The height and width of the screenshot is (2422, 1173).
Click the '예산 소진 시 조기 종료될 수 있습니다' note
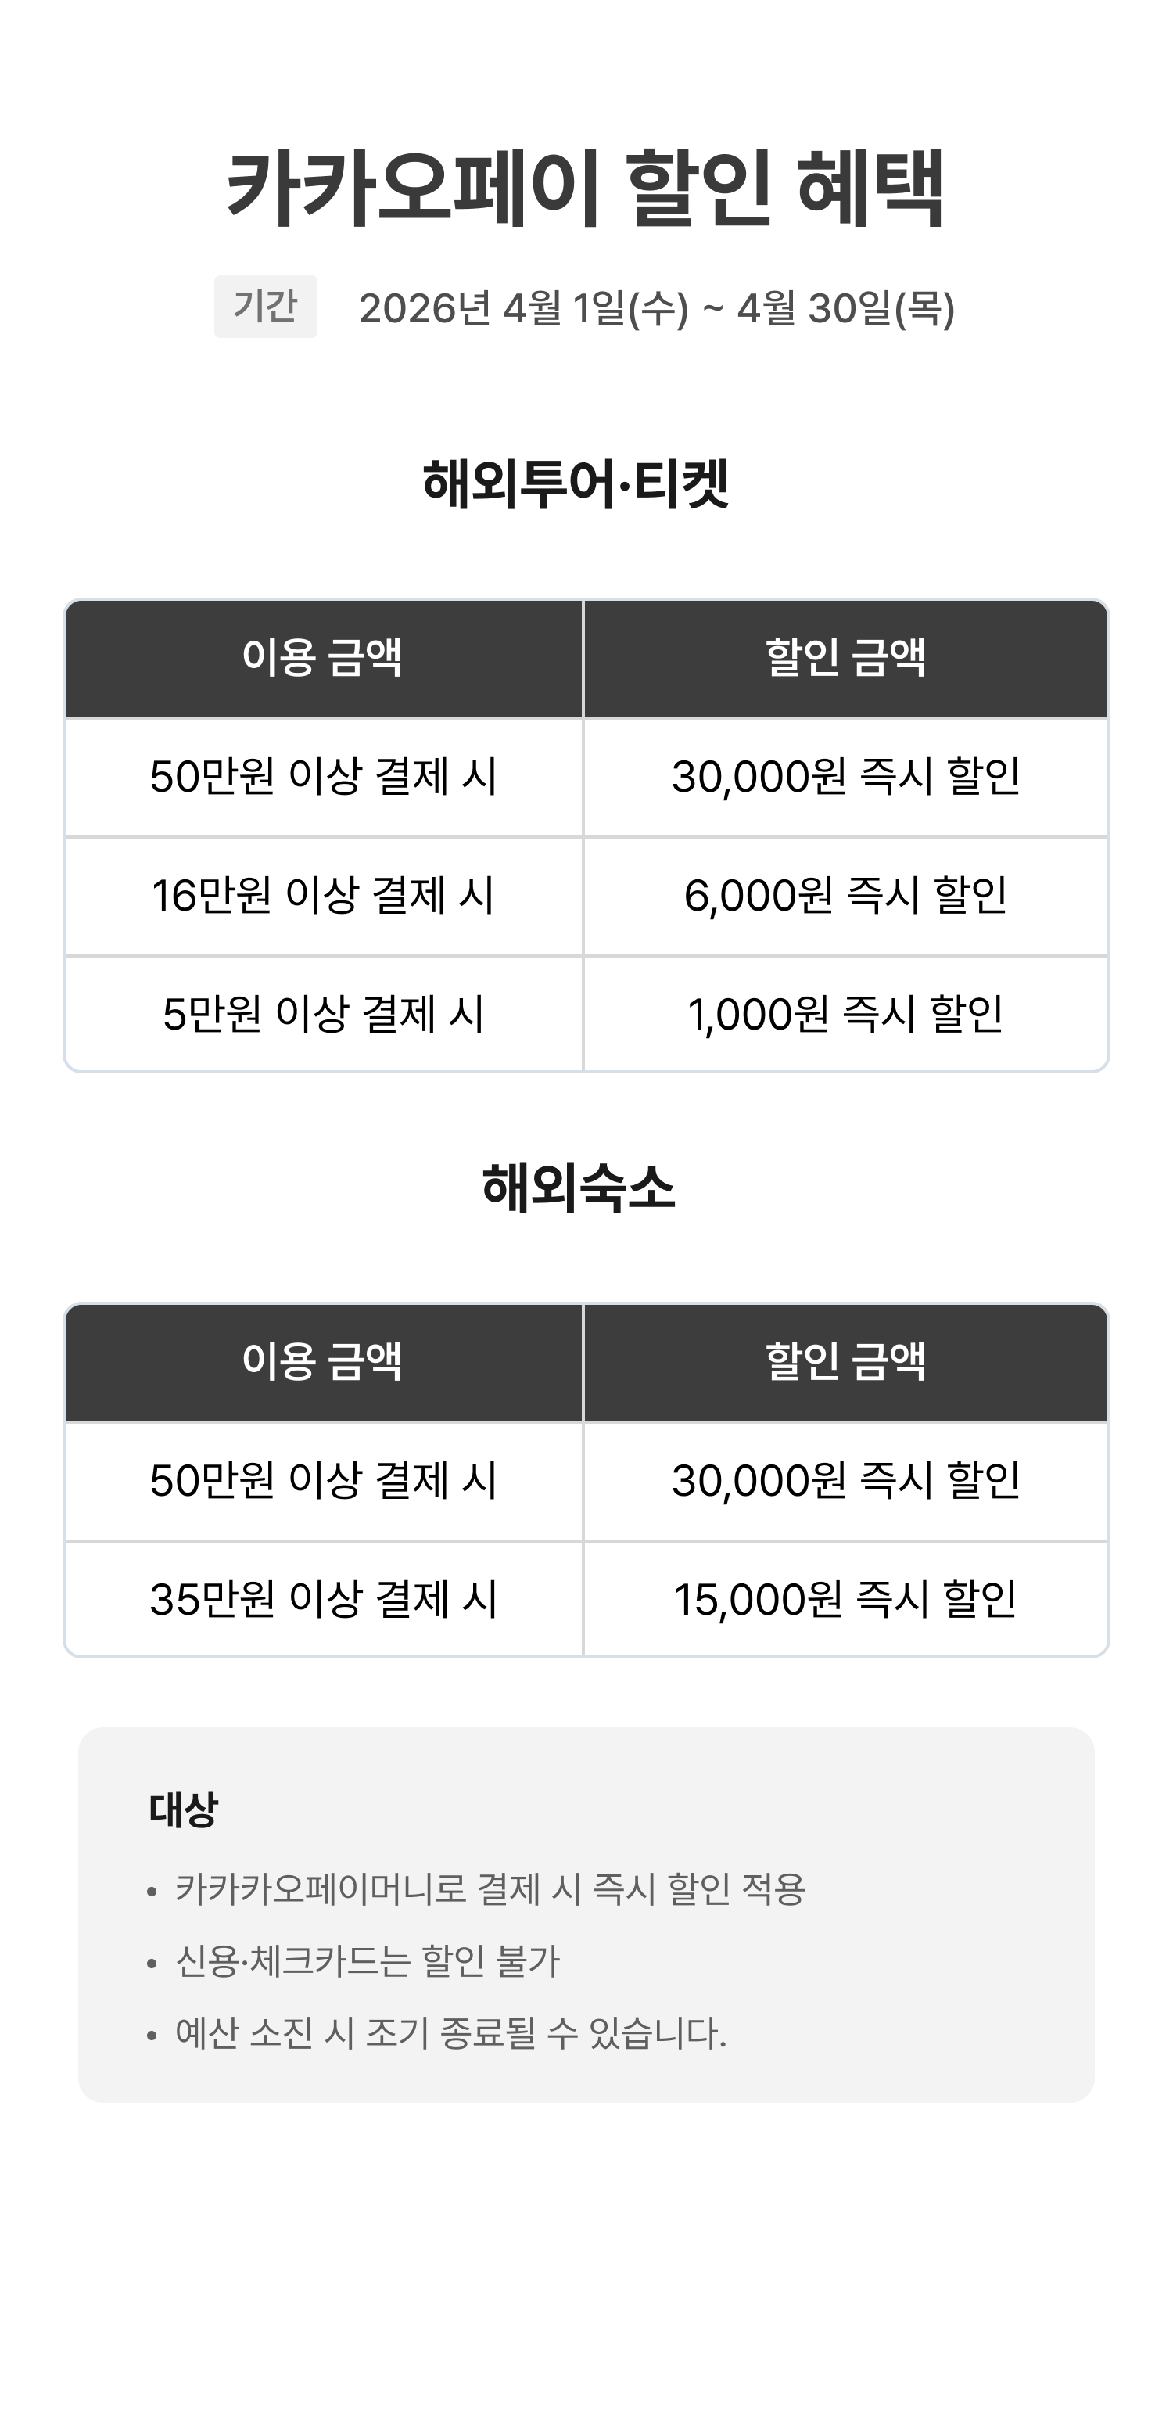(x=450, y=2034)
